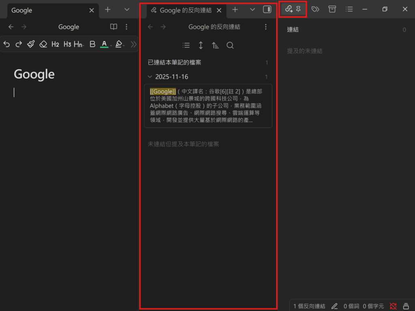Click the format painter brush icon
The height and width of the screenshot is (311, 415).
click(31, 44)
